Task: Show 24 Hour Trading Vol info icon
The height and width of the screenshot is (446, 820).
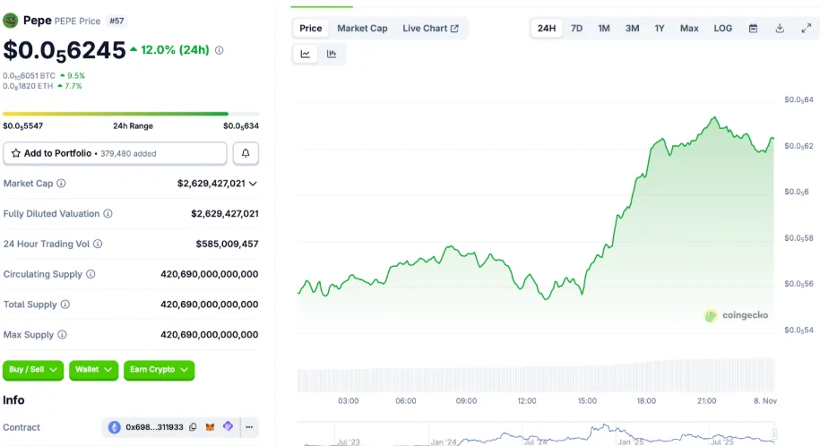Action: pos(98,244)
